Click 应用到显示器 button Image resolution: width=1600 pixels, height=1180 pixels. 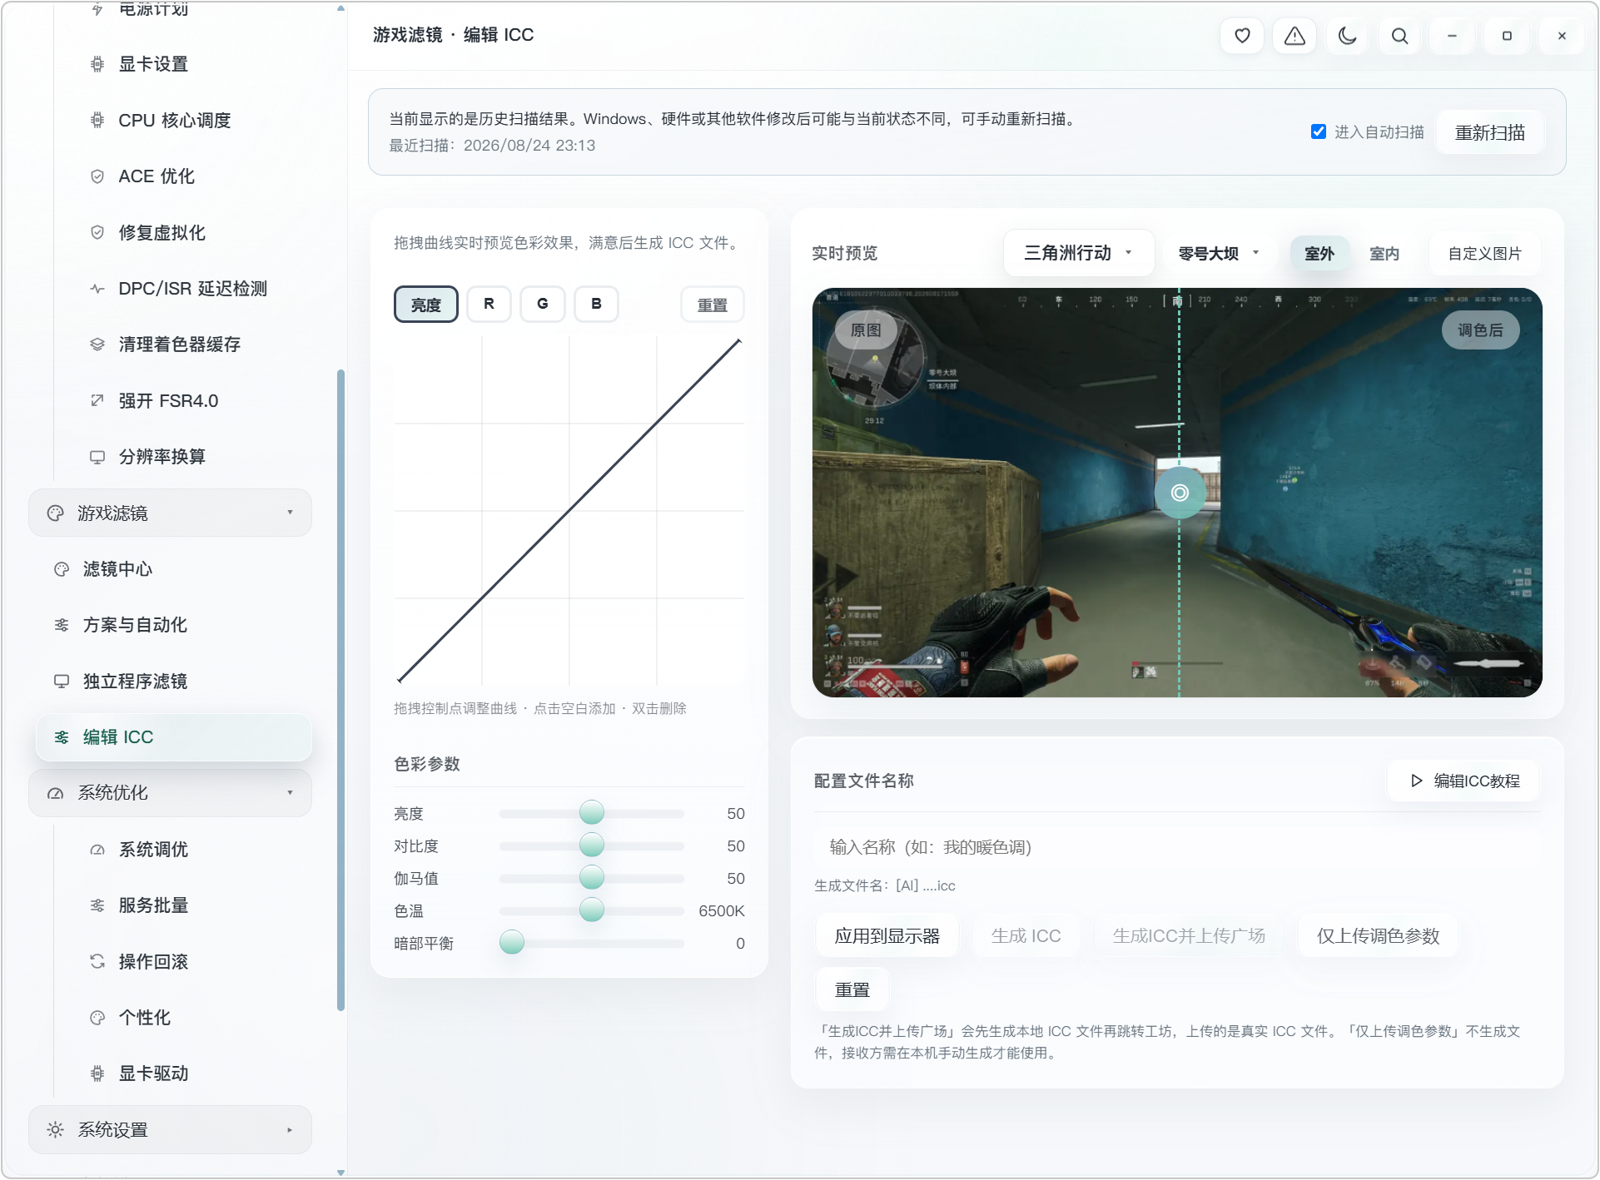[x=887, y=936]
